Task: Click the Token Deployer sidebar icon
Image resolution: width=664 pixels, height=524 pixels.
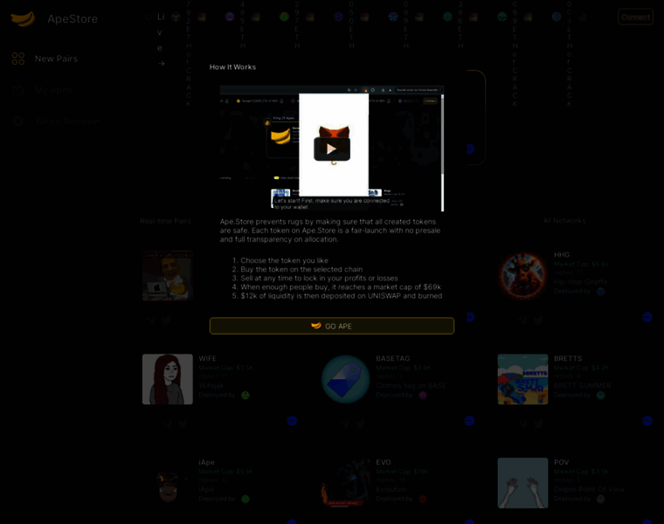Action: (18, 121)
